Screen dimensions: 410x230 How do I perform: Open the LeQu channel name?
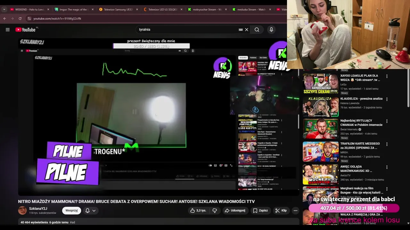pos(344,85)
